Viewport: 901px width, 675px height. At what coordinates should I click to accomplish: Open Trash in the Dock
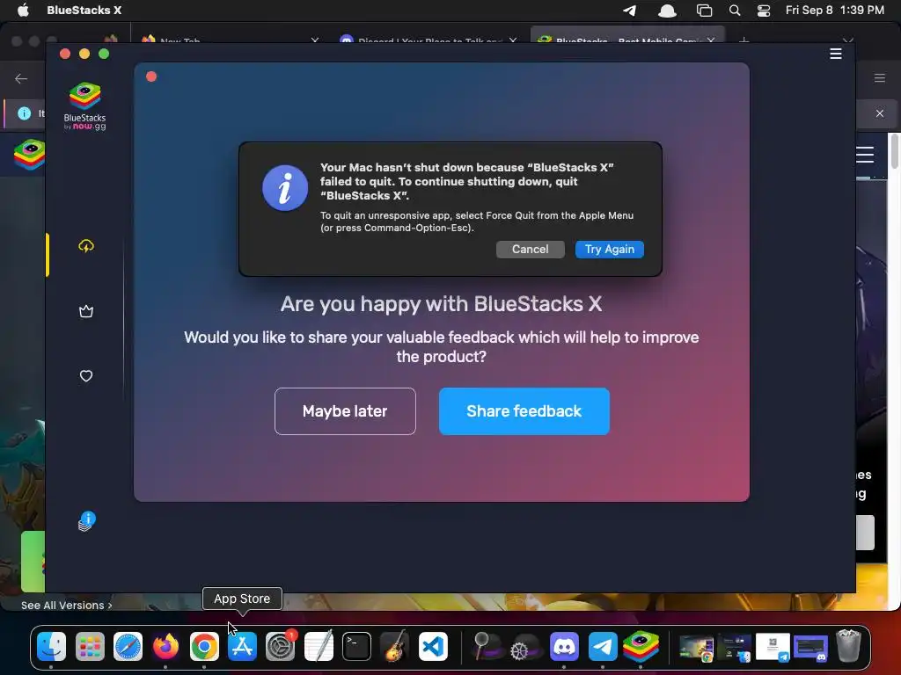pos(848,646)
